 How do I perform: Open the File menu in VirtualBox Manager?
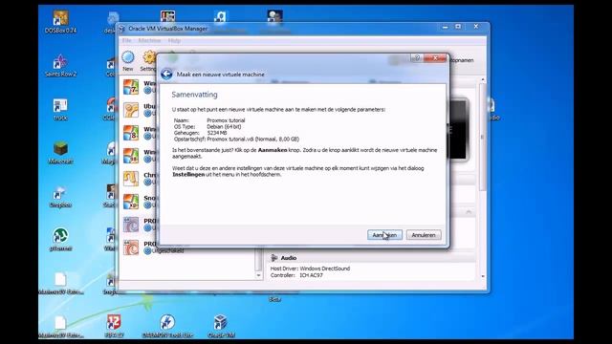127,40
